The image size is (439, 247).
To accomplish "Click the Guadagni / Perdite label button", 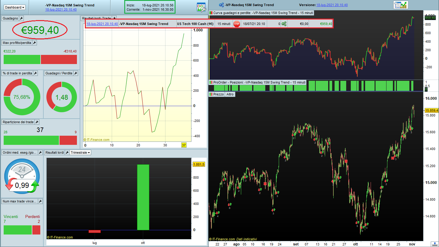I will 59,73.
